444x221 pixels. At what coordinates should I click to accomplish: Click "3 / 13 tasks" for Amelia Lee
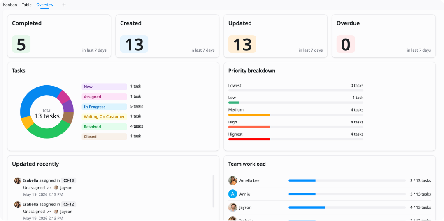[x=421, y=181]
